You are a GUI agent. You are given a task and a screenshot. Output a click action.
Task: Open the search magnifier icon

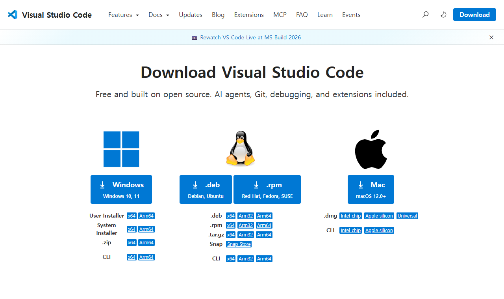(x=425, y=15)
